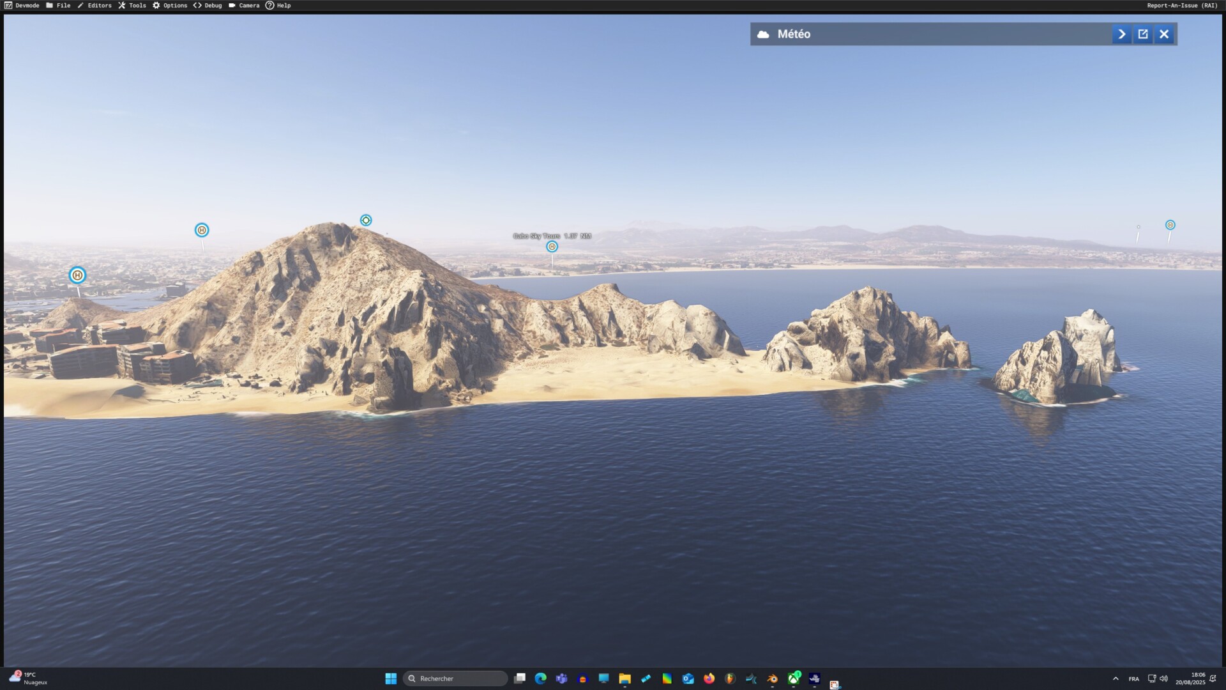The width and height of the screenshot is (1226, 690).
Task: Close the Météo panel
Action: click(1164, 34)
